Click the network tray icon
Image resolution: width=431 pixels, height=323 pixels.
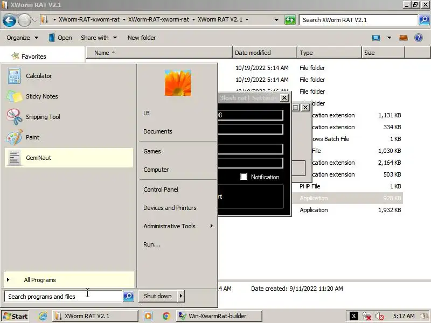367,316
